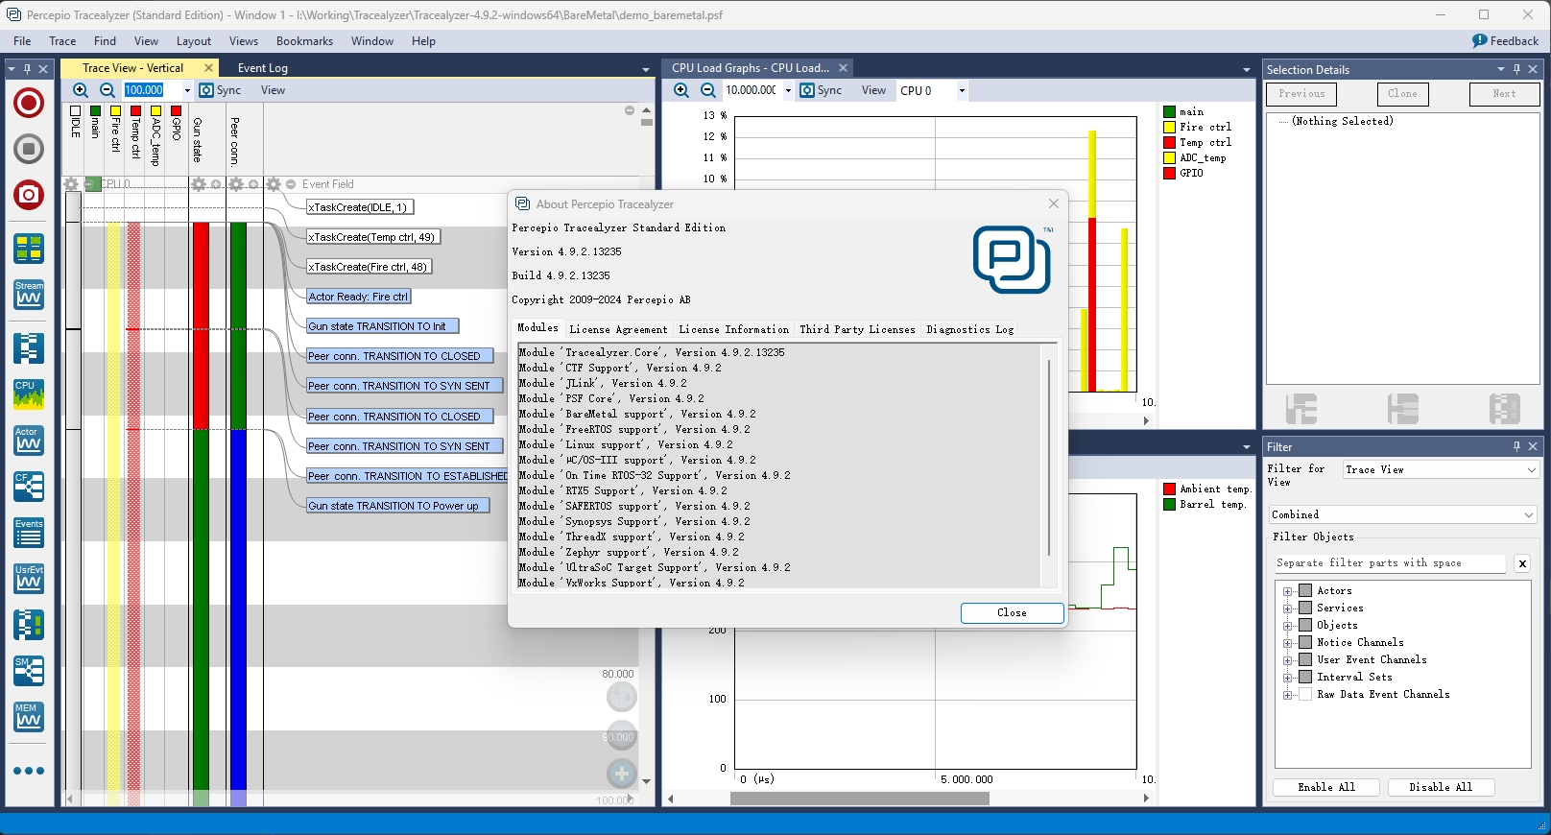Click the grey stop recording icon

[29, 149]
